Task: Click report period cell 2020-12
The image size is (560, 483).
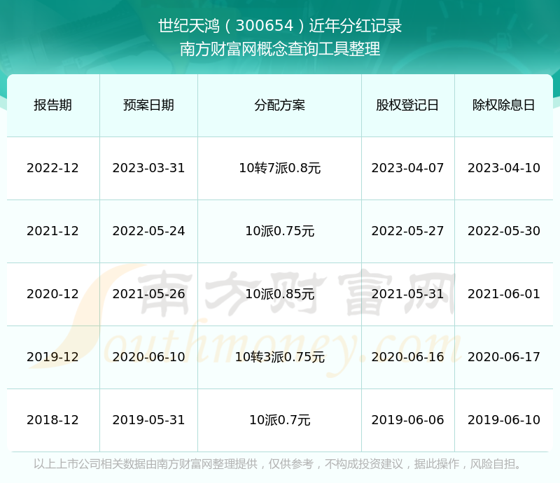Action: (x=53, y=294)
